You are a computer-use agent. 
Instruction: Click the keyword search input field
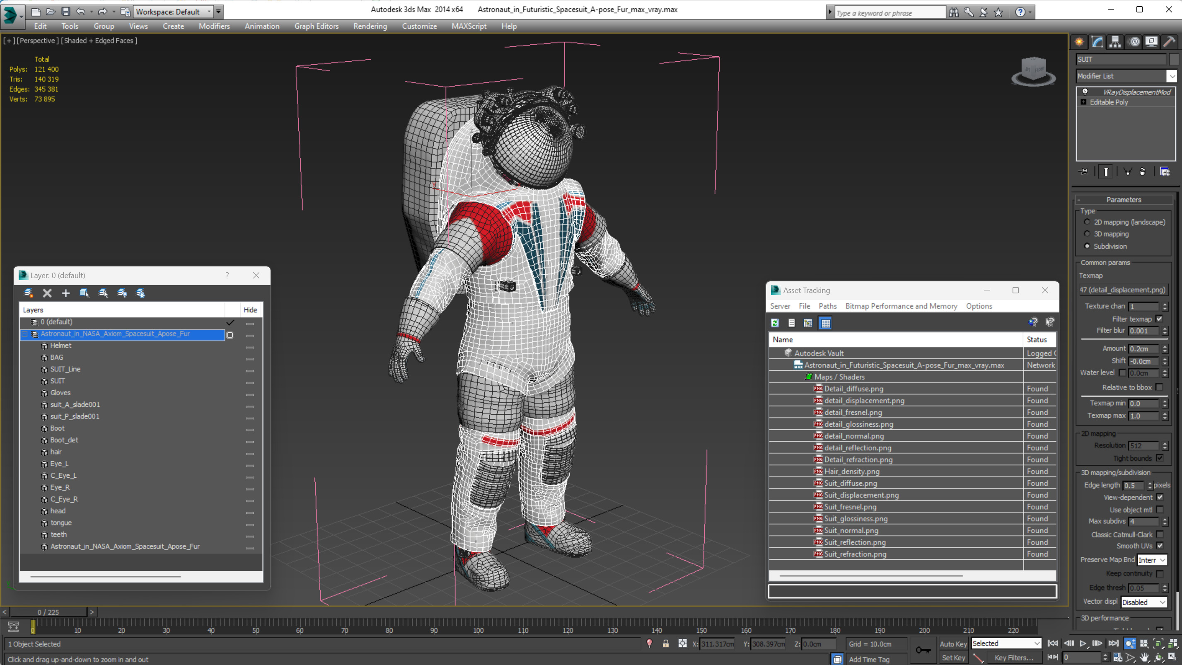tap(890, 13)
